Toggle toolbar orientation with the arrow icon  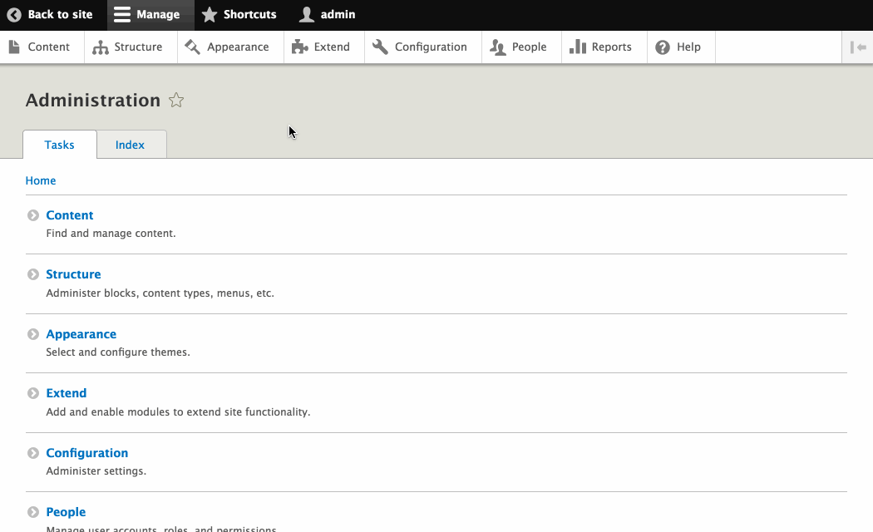(x=858, y=47)
